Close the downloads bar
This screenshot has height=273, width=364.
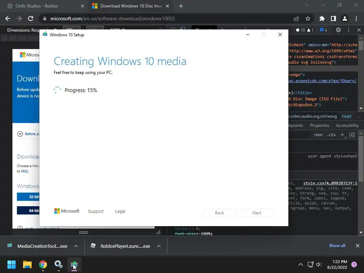pos(358,246)
